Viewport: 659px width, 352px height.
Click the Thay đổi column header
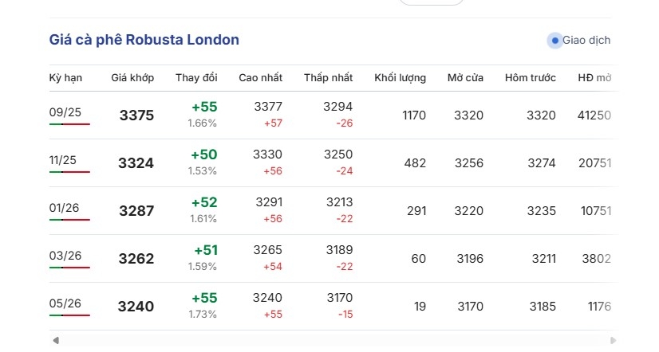pyautogui.click(x=196, y=77)
